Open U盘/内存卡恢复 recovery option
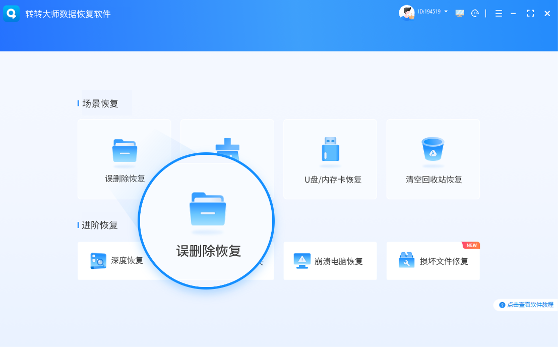This screenshot has width=558, height=347. point(330,180)
